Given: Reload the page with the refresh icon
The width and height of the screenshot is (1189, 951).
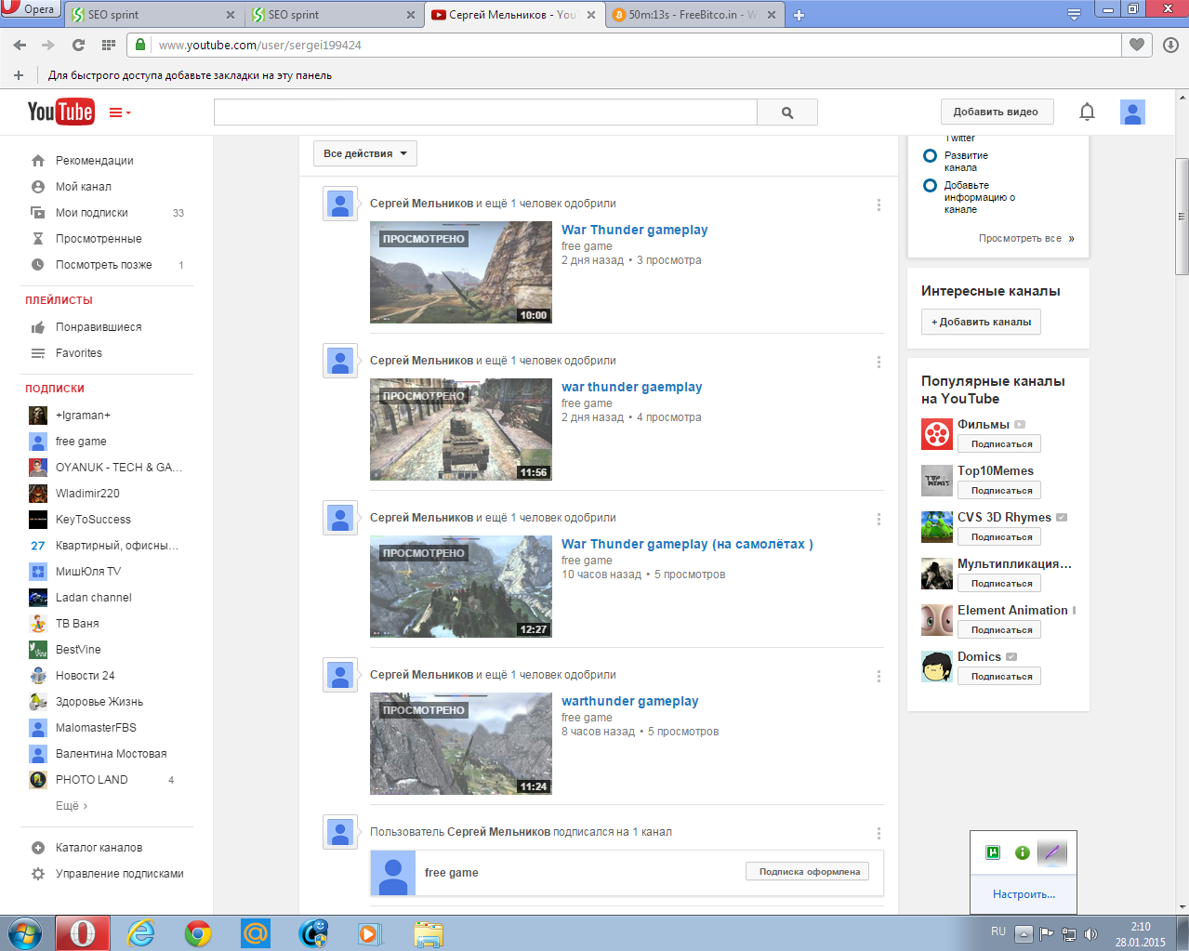Looking at the screenshot, I should (78, 45).
